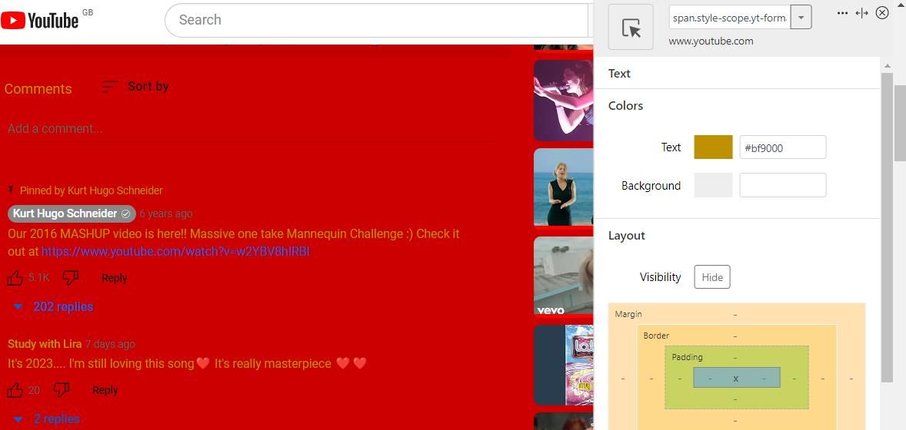Reply to the Study with Lira comment
The height and width of the screenshot is (430, 906).
(x=105, y=390)
